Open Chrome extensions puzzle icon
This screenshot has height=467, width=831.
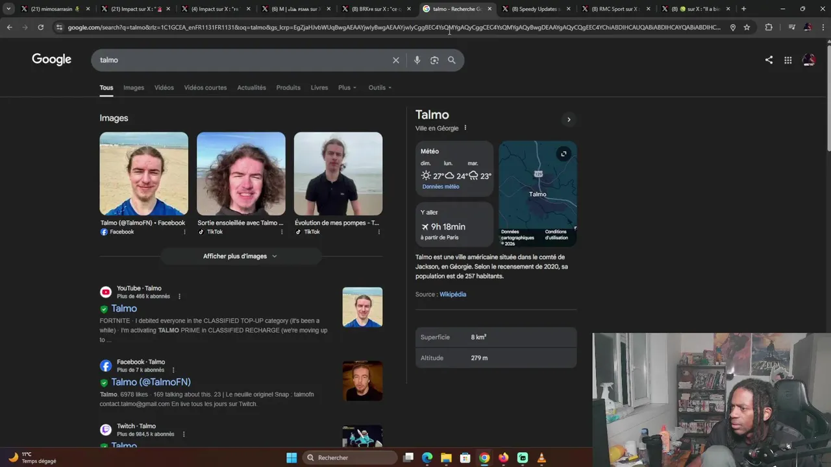[x=769, y=27]
